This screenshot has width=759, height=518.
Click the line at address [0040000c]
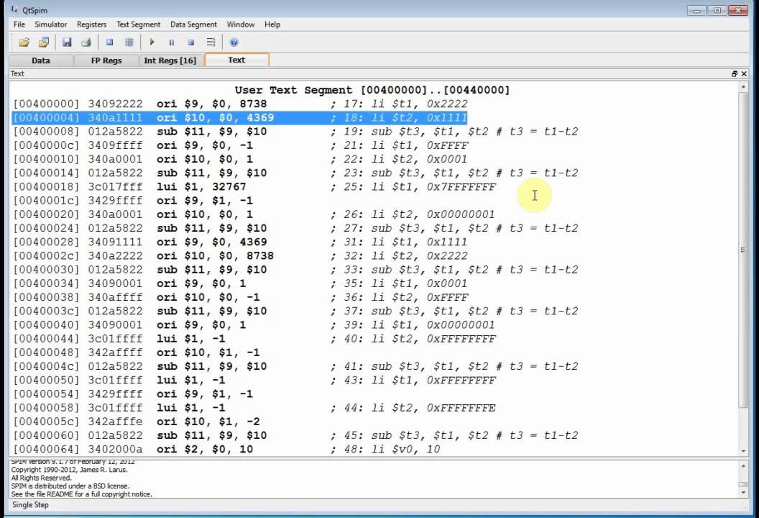click(x=241, y=145)
